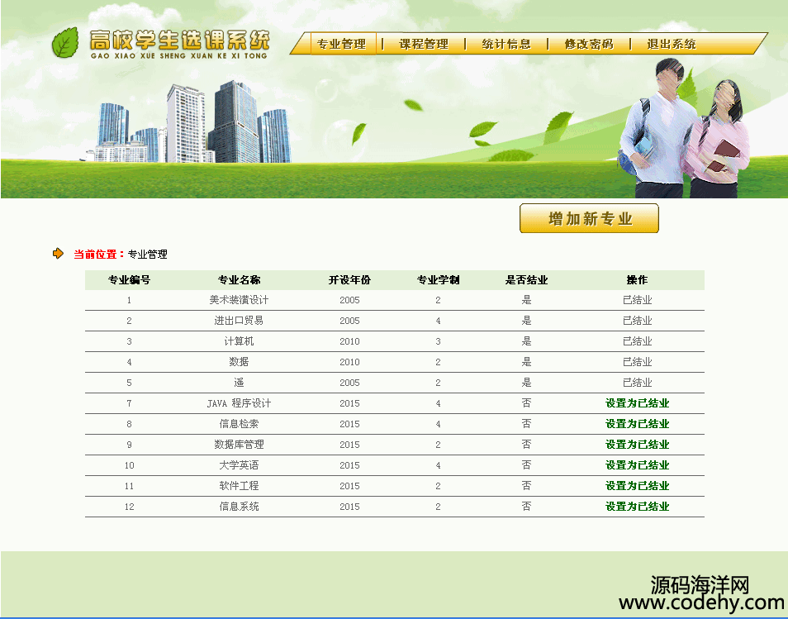
Task: Open 修改密码 navigation item
Action: click(588, 45)
